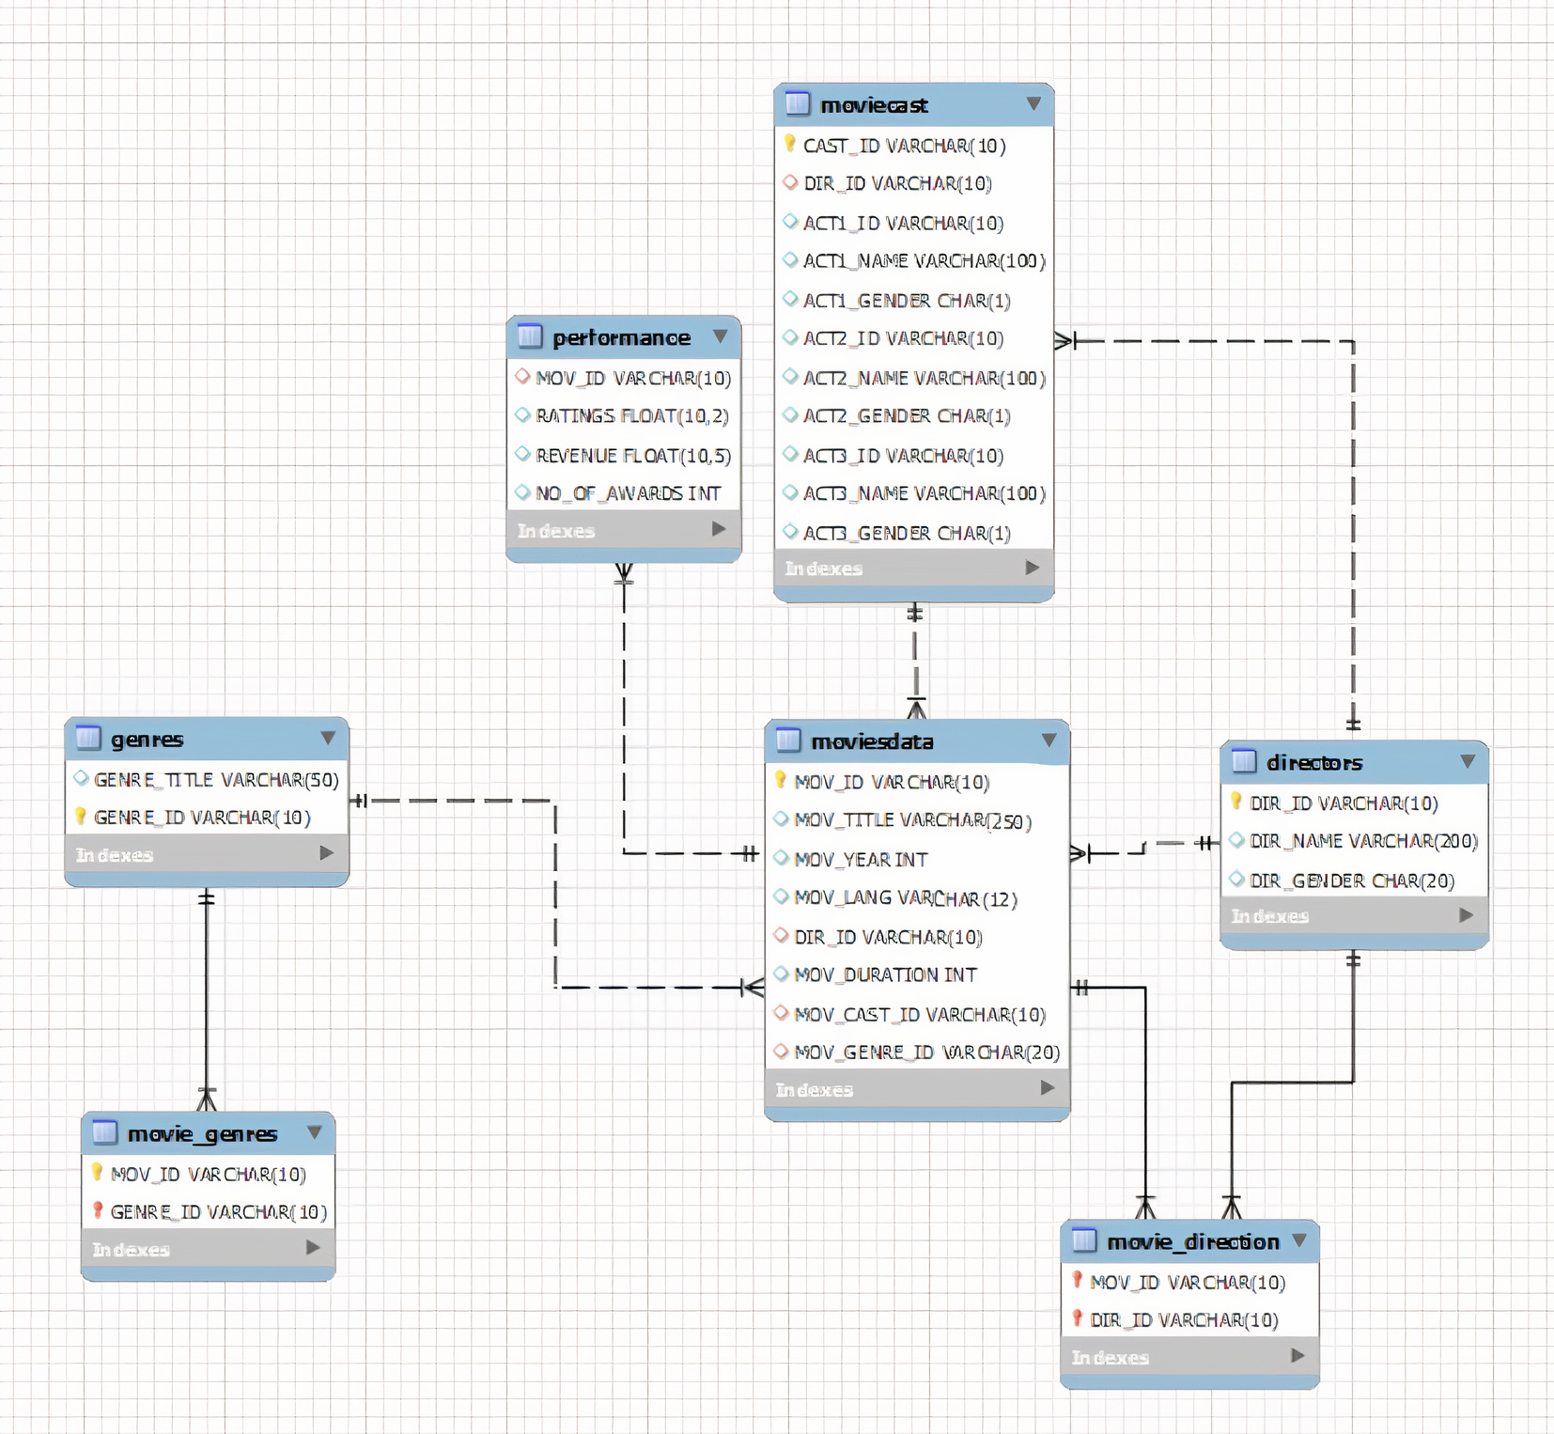The width and height of the screenshot is (1554, 1434).
Task: Select the MOV_TITLE column in moviesdata
Action: point(912,820)
